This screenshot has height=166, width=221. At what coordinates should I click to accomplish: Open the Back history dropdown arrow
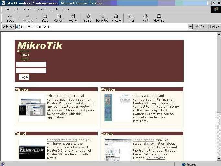[19, 18]
